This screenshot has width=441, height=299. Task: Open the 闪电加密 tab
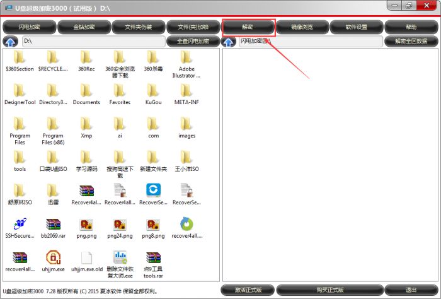pos(29,27)
